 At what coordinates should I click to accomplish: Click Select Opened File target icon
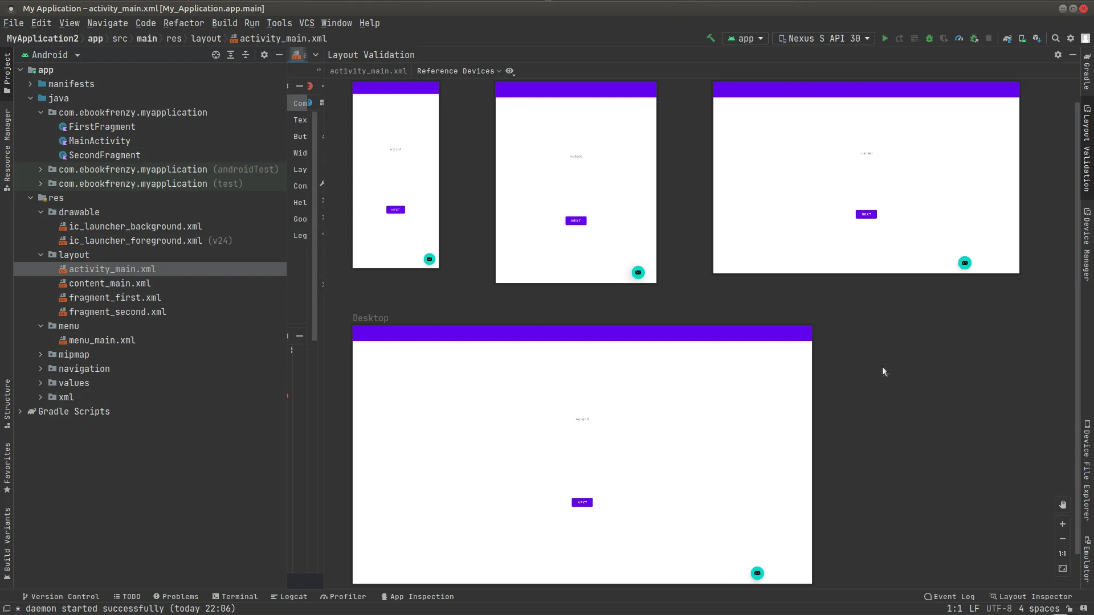click(216, 55)
